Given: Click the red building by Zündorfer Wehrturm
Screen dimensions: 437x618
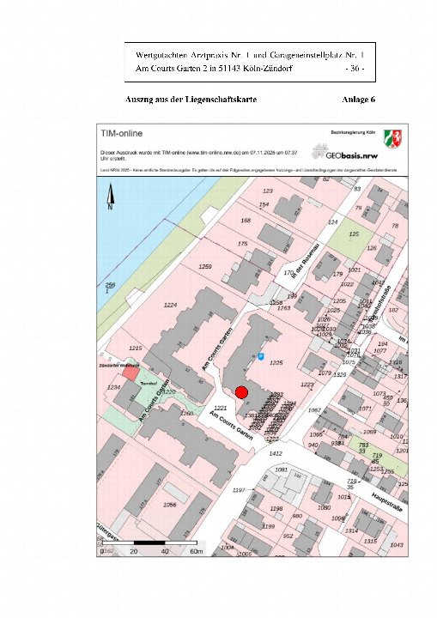Looking at the screenshot, I should (130, 373).
